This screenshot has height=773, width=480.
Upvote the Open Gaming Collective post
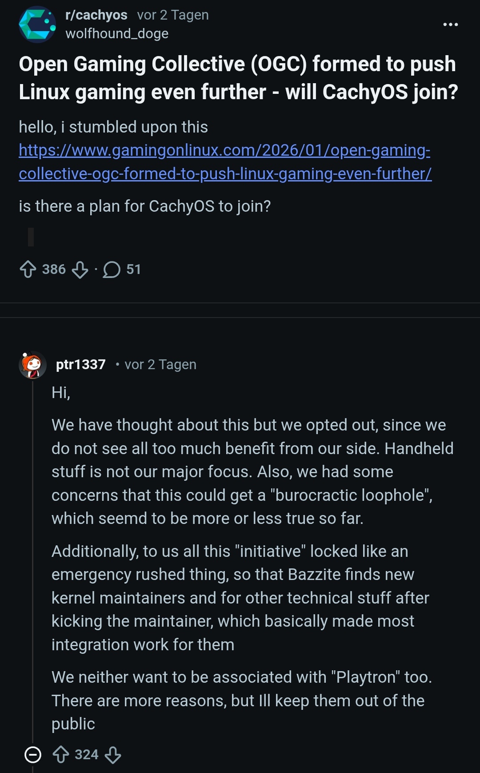[x=28, y=270]
